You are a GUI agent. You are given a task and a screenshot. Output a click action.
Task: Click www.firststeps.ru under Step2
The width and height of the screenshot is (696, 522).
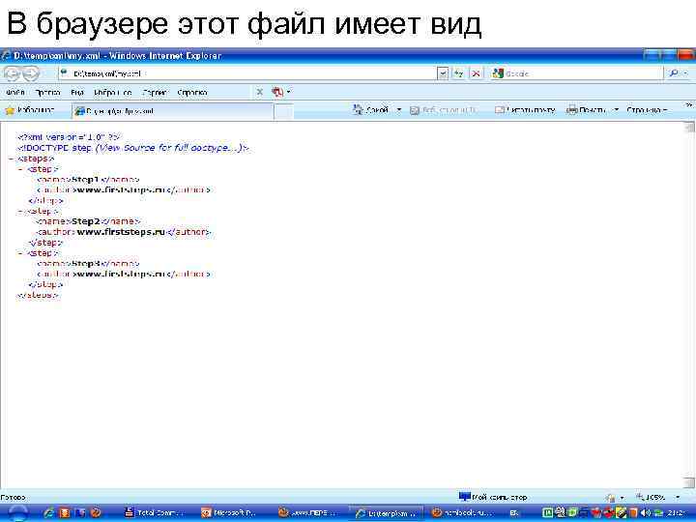tap(121, 232)
